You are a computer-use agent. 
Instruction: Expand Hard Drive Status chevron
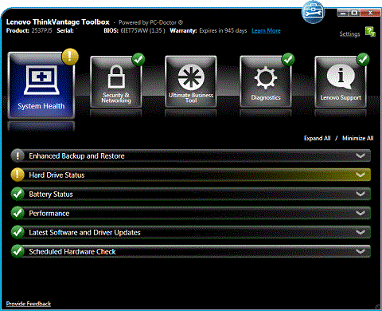pyautogui.click(x=361, y=175)
